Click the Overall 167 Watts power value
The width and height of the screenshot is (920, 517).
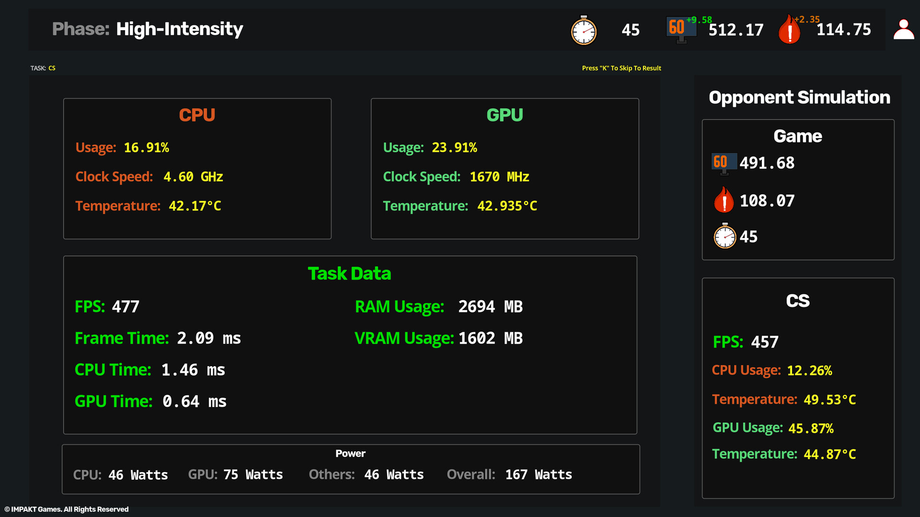pos(539,474)
